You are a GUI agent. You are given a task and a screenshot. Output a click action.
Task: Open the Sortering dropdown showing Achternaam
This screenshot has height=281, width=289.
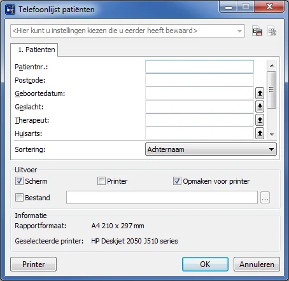(x=211, y=149)
